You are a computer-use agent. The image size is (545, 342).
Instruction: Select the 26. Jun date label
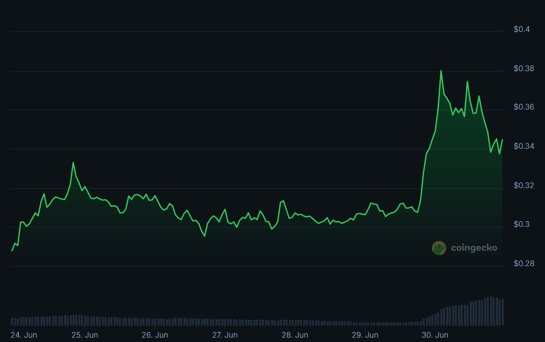pos(155,335)
